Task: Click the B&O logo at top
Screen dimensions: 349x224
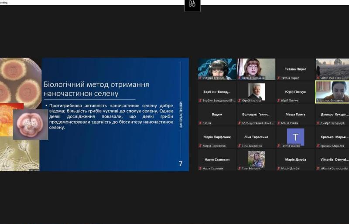Action: pos(192,4)
